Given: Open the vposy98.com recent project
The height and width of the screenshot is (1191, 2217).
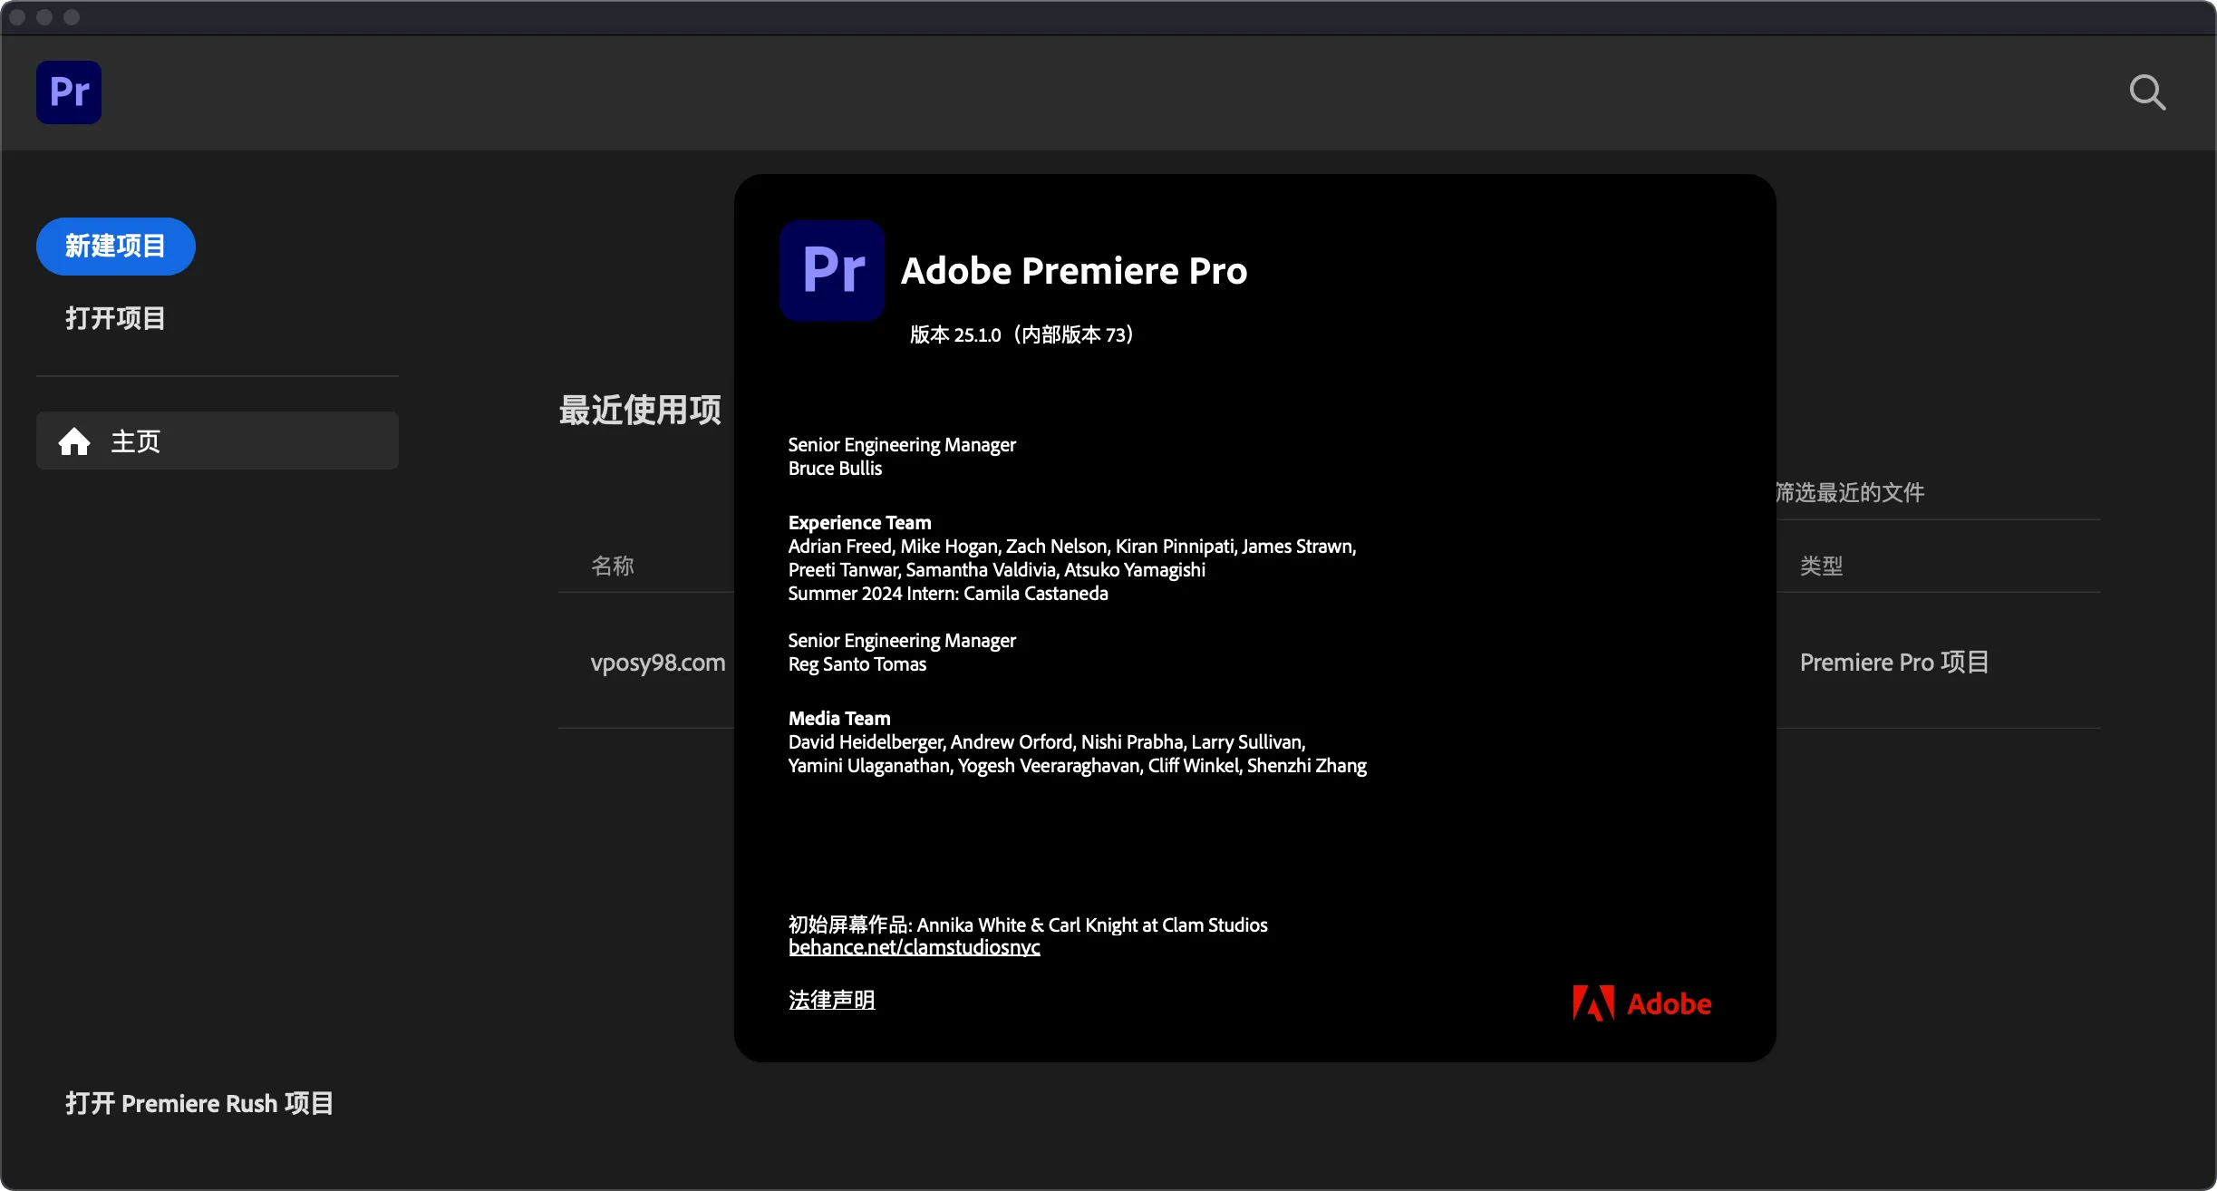Looking at the screenshot, I should pyautogui.click(x=658, y=663).
